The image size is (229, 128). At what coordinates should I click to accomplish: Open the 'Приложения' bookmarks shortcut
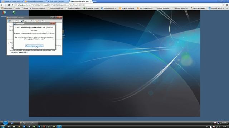coord(6,9)
